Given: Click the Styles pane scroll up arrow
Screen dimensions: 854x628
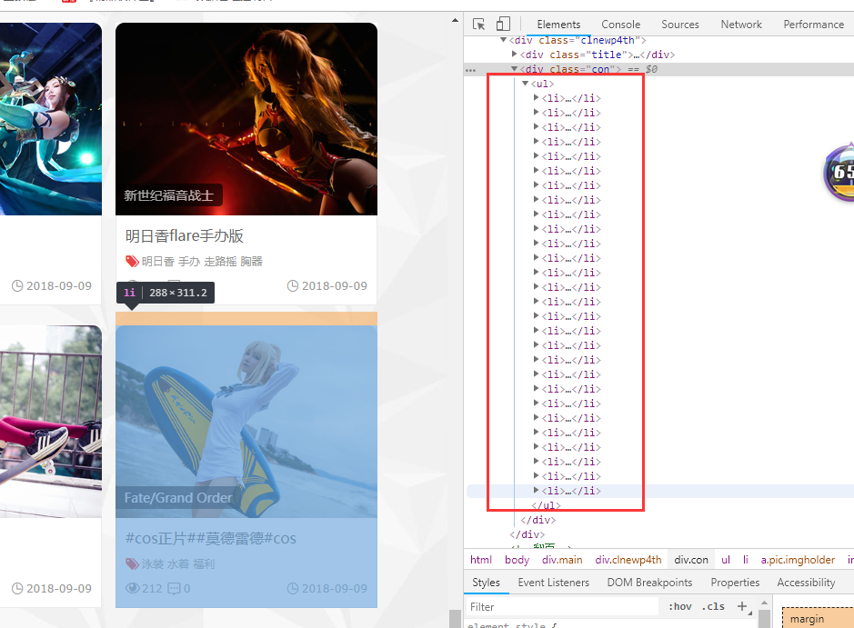Looking at the screenshot, I should point(764,603).
